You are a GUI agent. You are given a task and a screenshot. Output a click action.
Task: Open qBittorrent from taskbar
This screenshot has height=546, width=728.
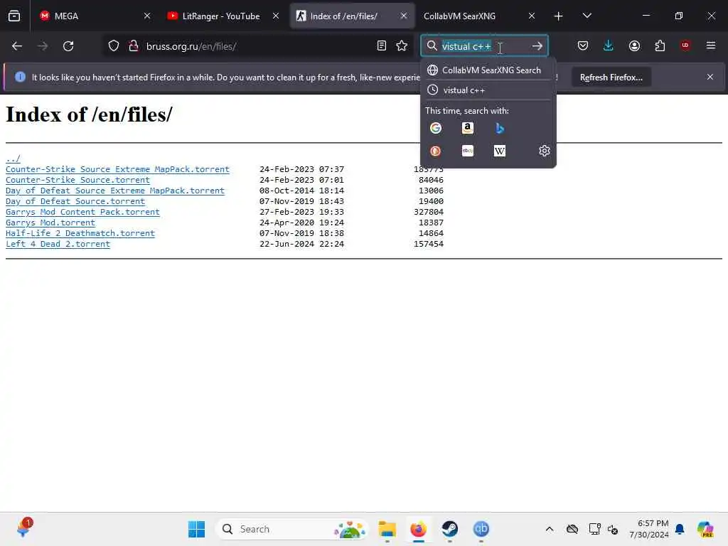[481, 529]
